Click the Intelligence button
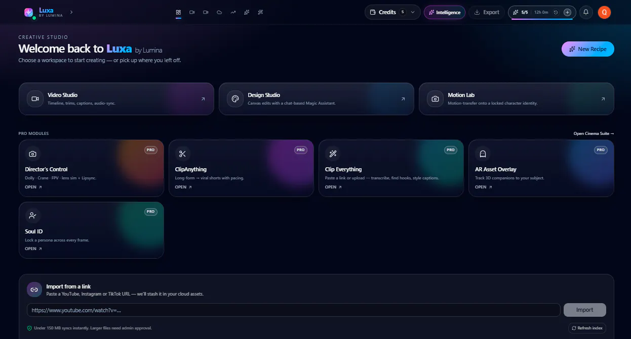Screen dimensions: 631x339 tap(445, 12)
